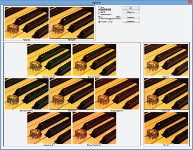The height and width of the screenshot is (150, 193).
Task: Apply the Больше красного (more red) thumbnail
Action: pos(117,94)
